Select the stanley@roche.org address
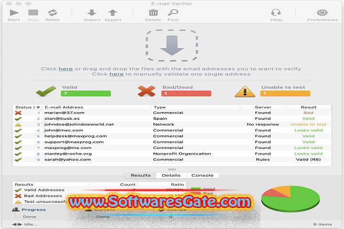This screenshot has height=229, width=344. 68,154
